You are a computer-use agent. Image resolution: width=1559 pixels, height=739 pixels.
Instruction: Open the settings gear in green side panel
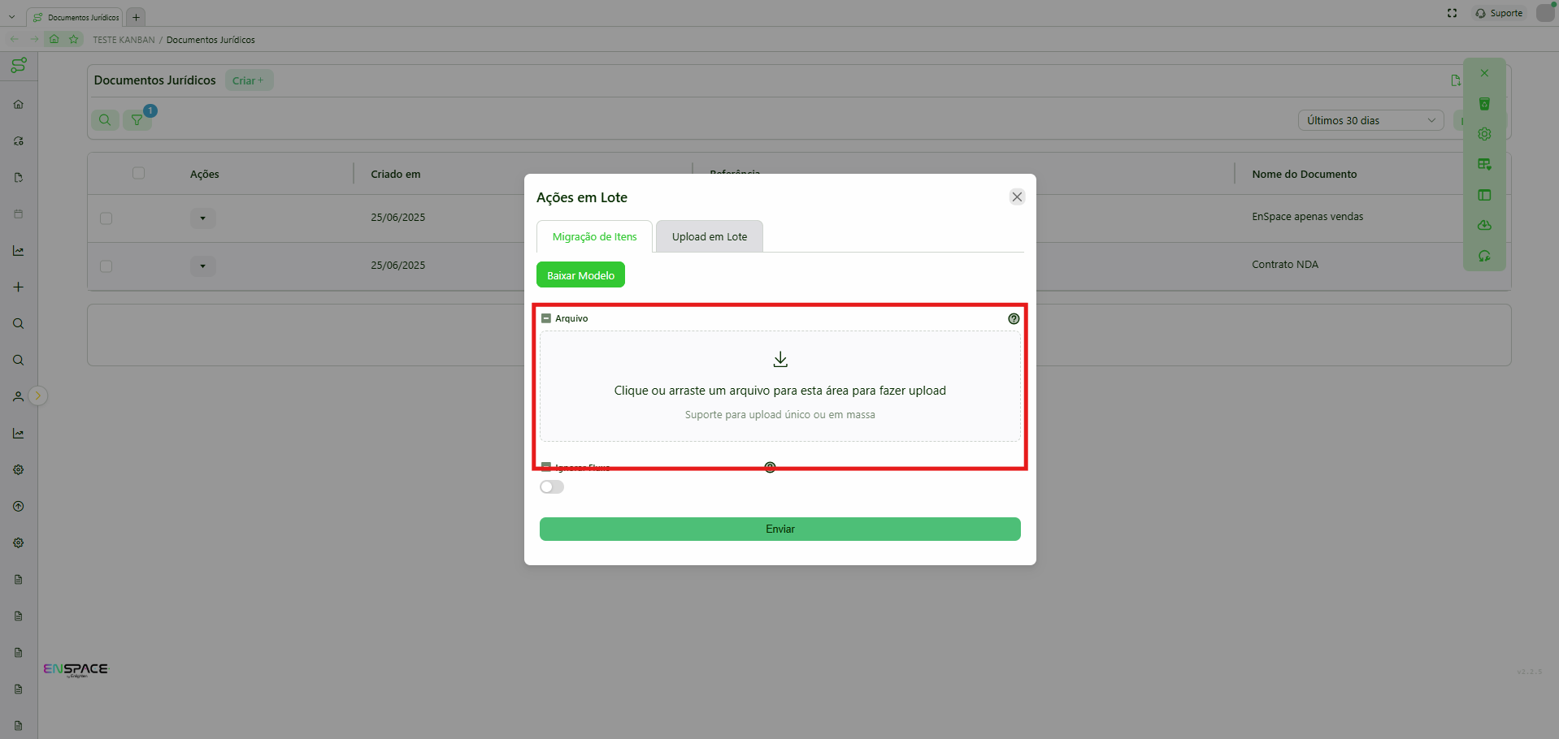pos(1484,134)
